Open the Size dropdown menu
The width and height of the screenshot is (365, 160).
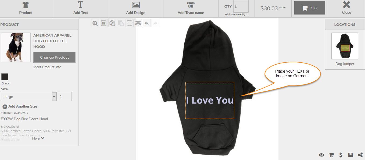click(x=29, y=96)
